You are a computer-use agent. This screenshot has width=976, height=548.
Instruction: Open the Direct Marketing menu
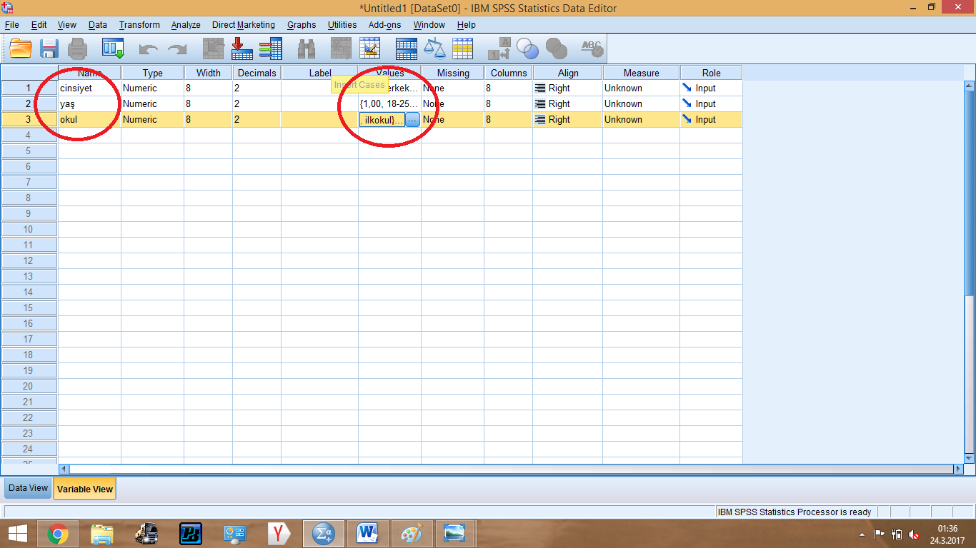244,25
